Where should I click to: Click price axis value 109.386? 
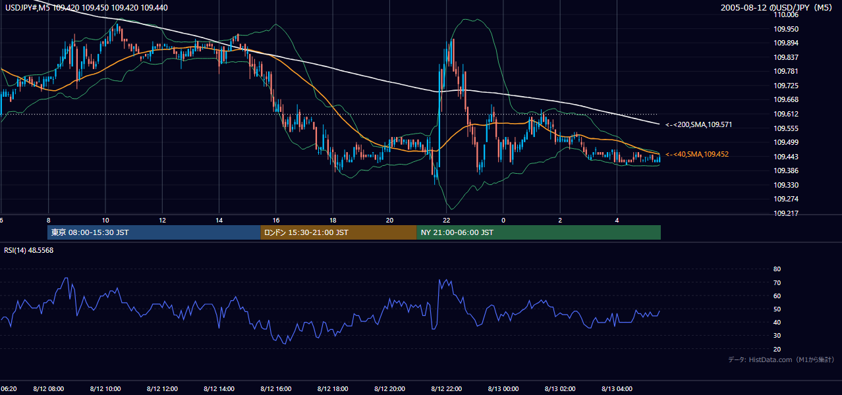[x=786, y=171]
